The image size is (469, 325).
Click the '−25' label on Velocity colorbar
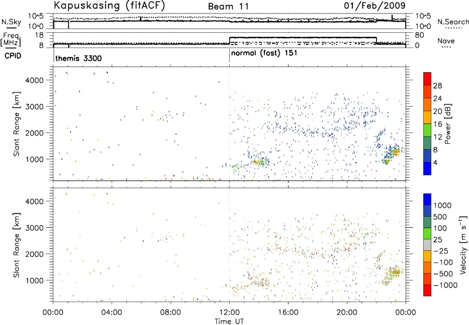(441, 251)
